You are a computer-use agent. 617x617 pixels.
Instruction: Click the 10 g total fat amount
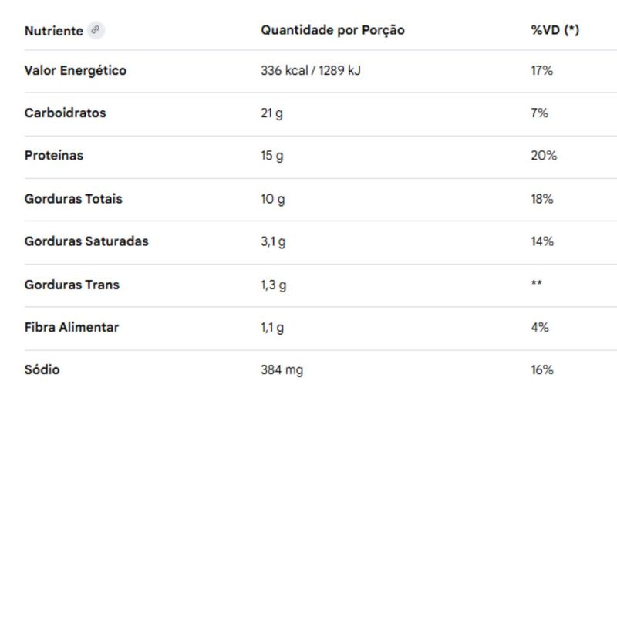[272, 198]
